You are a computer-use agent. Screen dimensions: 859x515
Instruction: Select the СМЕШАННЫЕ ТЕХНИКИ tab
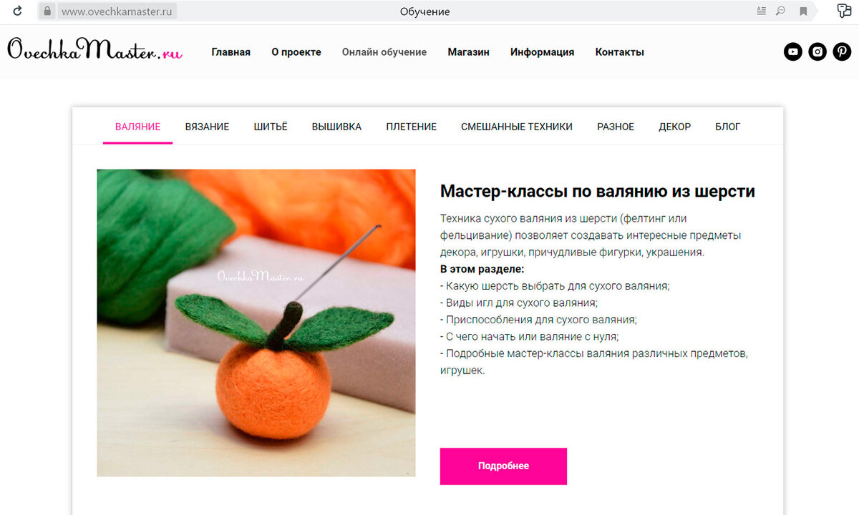coord(516,127)
